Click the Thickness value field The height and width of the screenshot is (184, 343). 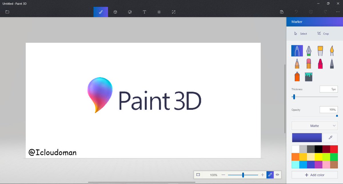(x=329, y=89)
